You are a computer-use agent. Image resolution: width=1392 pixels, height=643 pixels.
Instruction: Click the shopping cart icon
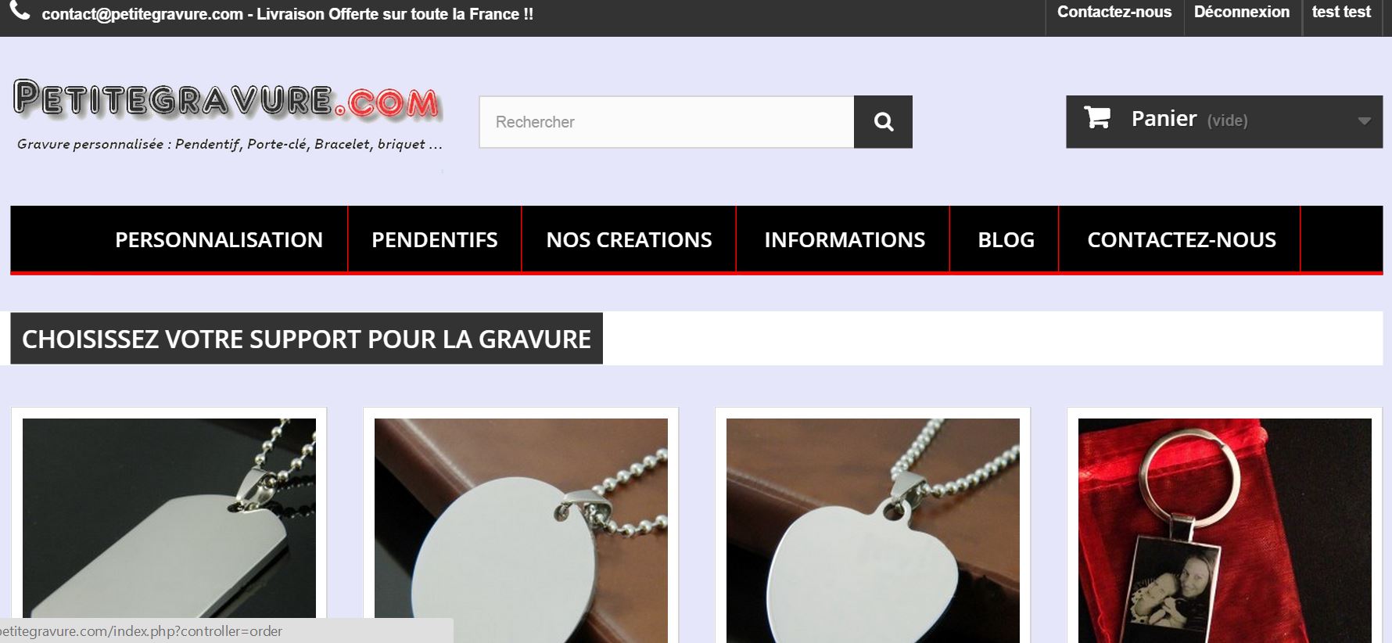1096,118
